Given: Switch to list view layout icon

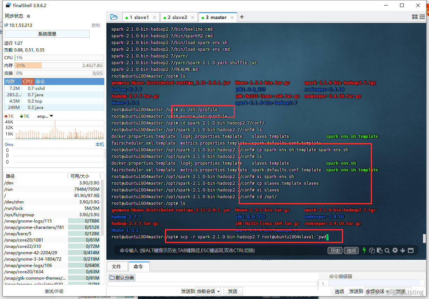Looking at the screenshot, I should [x=422, y=17].
